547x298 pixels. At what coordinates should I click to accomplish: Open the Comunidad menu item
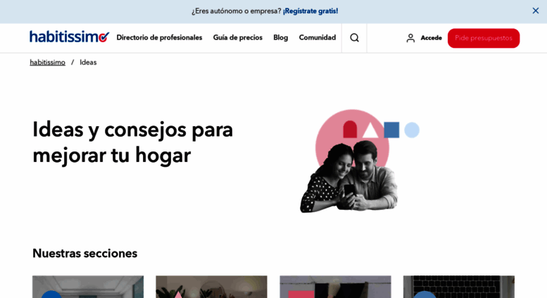[317, 37]
